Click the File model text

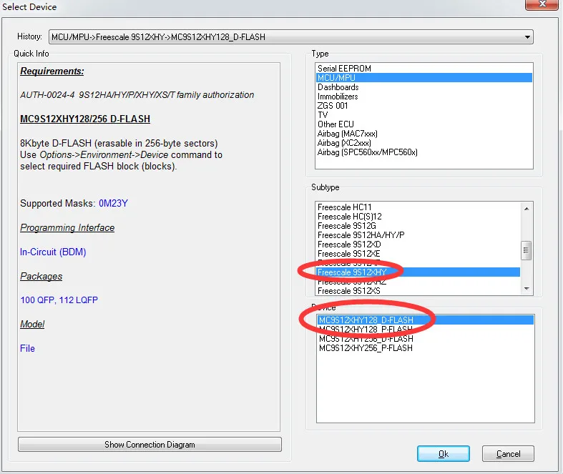(x=27, y=348)
